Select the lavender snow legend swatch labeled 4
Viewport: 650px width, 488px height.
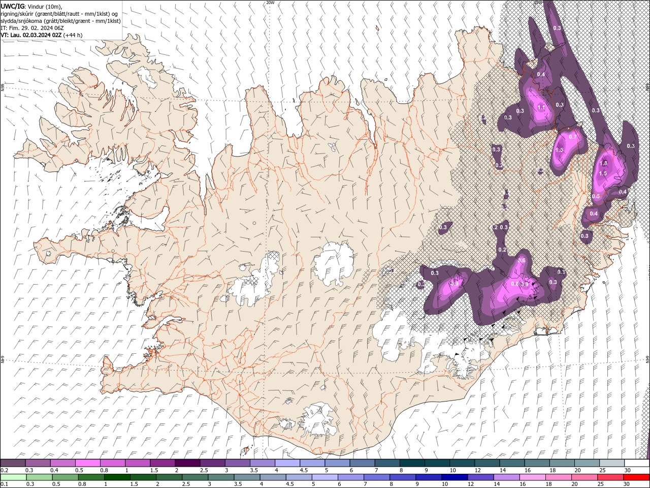pos(287,463)
